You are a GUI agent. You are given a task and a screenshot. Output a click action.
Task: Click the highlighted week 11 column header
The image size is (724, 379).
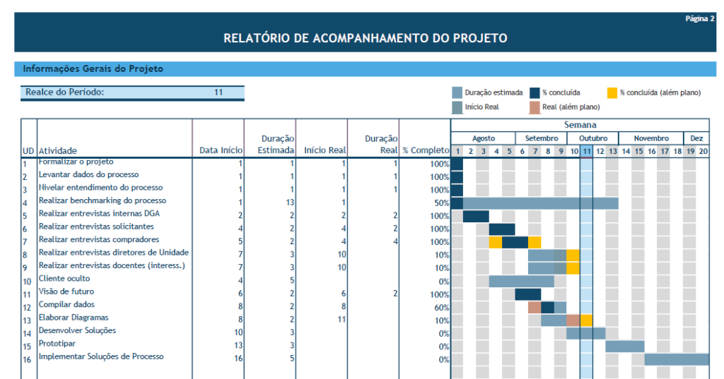[586, 151]
